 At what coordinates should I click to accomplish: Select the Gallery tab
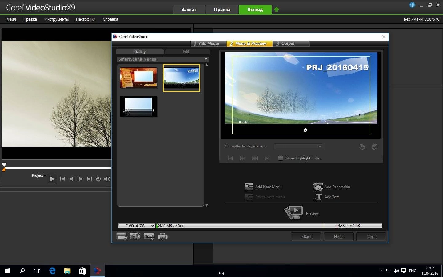pos(140,52)
